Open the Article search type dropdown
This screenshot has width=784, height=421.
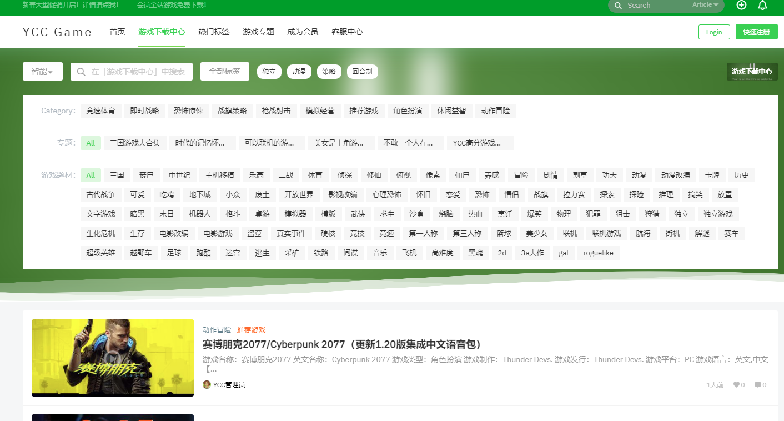coord(705,5)
